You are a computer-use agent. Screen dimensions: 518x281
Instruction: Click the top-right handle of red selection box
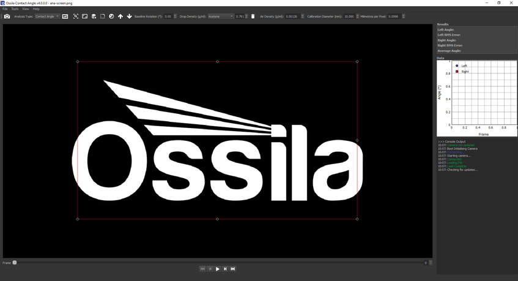[357, 61]
